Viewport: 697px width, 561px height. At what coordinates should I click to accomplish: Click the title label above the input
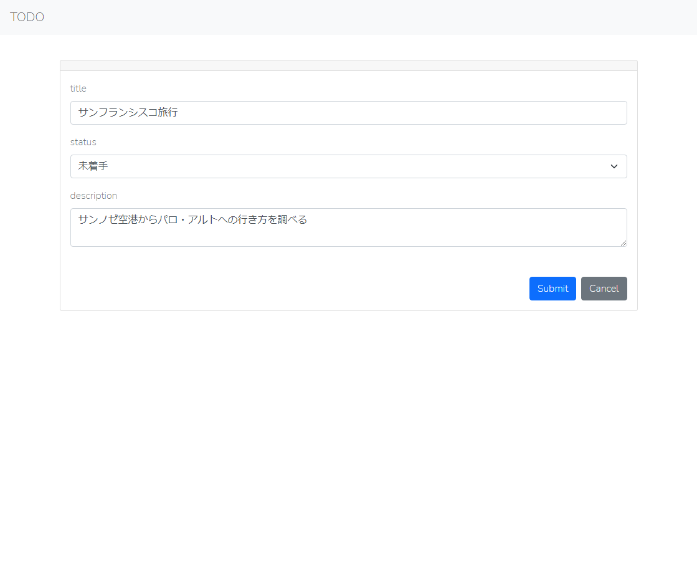pyautogui.click(x=78, y=88)
